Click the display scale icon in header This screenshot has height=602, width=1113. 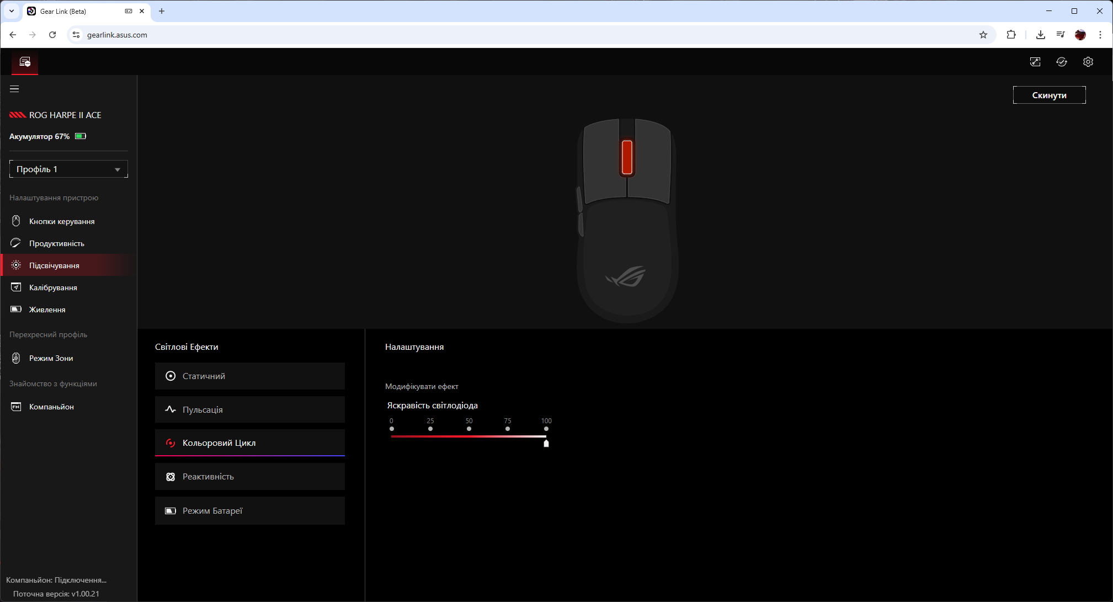(1035, 62)
